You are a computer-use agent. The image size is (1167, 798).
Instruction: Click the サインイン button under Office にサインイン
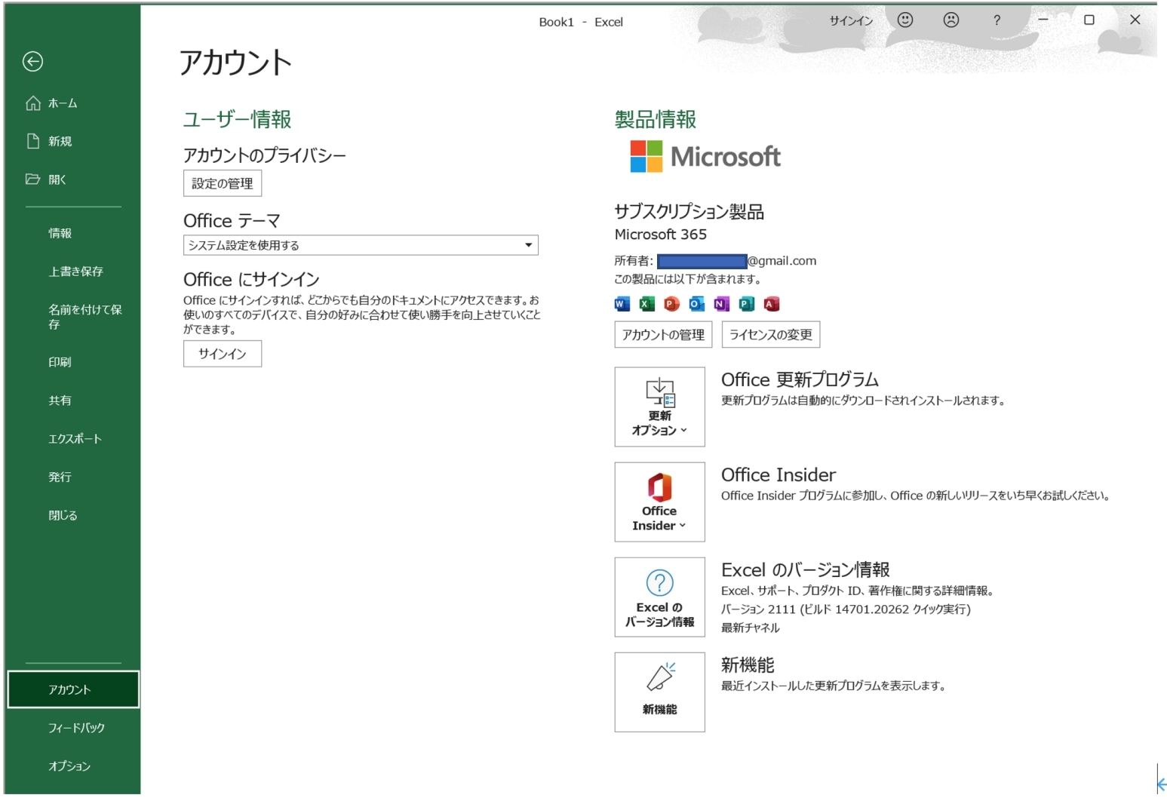click(x=223, y=354)
